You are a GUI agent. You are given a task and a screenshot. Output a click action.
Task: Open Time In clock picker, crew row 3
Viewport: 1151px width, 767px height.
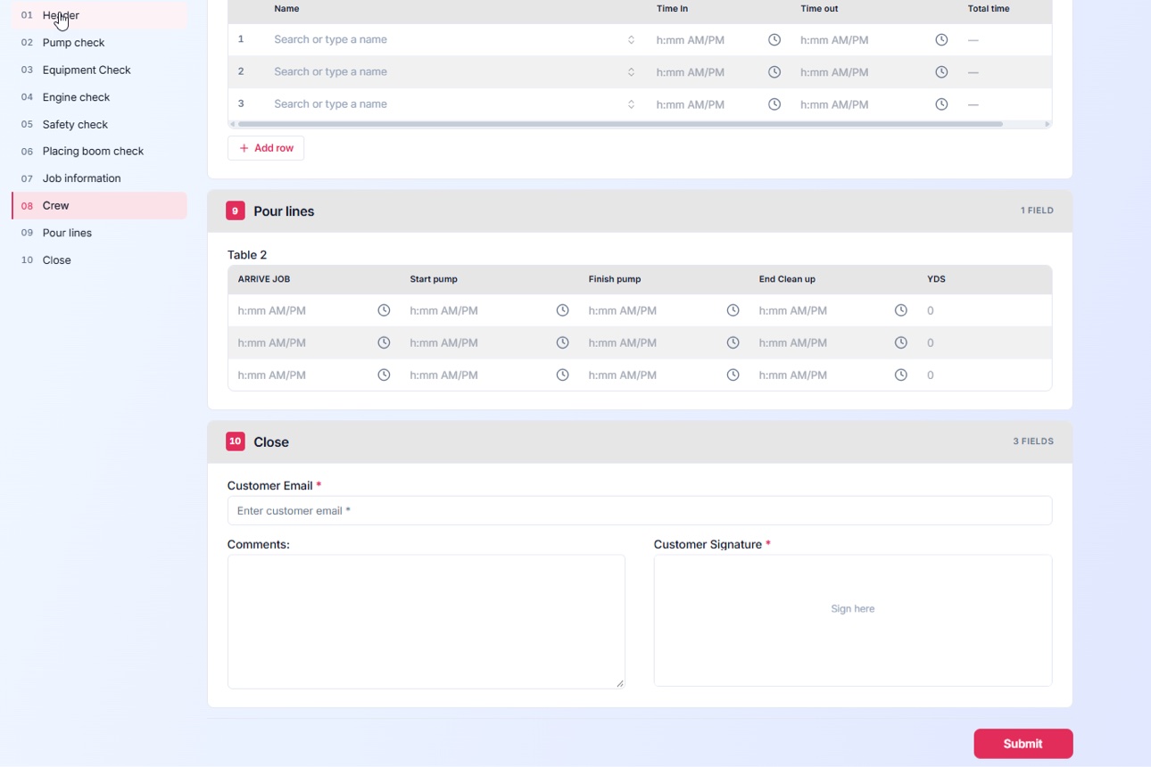click(774, 104)
